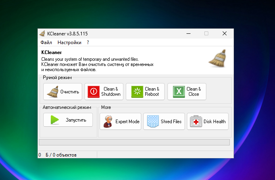Click the KCleaner title bar broom icon
275x180 pixels.
coord(42,33)
